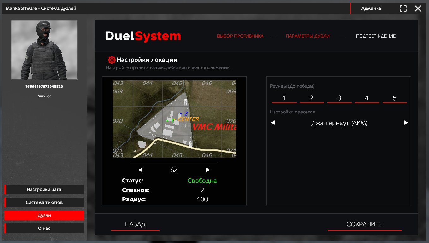
Task: Select previous location with left arrow near SZ
Action: click(141, 170)
